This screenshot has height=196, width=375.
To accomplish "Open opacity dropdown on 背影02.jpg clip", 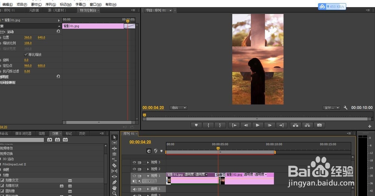I will tap(266, 175).
